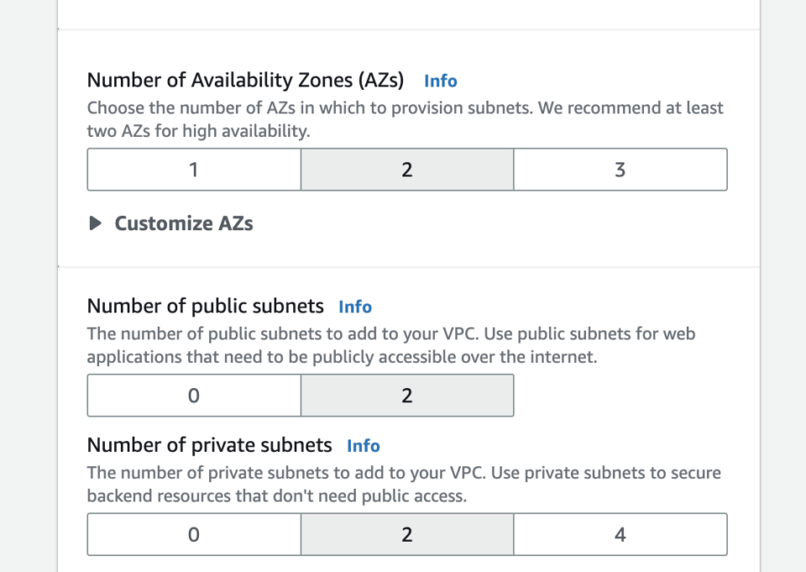Open the Info link for private subnets
Screen dimensions: 806x572
point(363,445)
